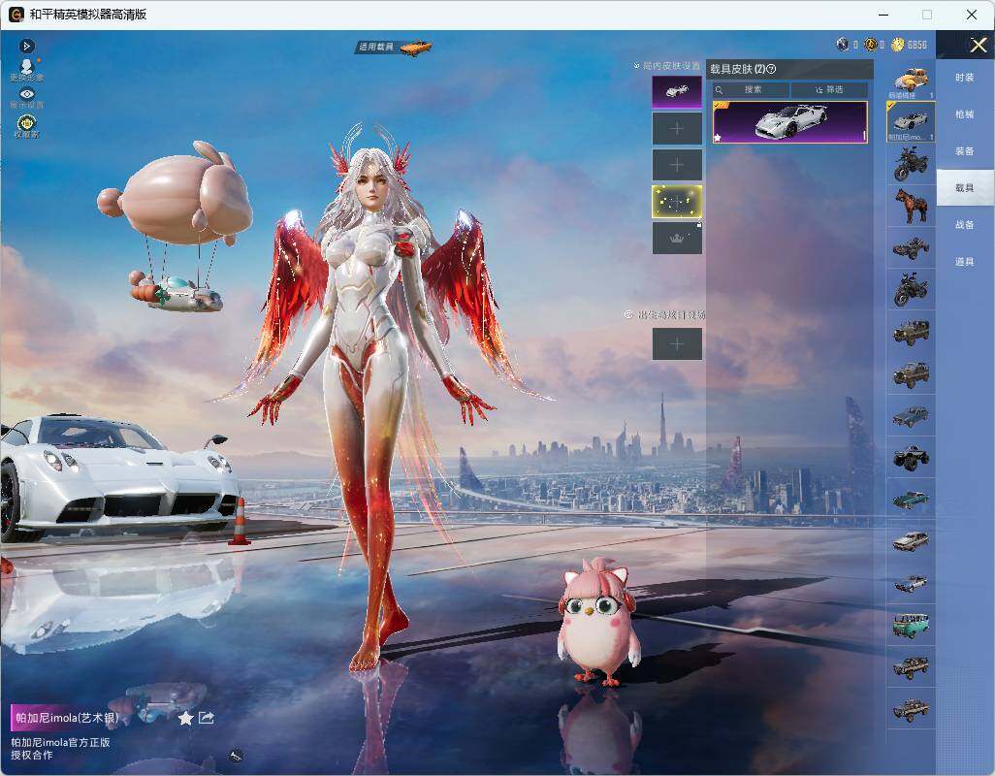Select the horse mount icon
Viewport: 995px width, 776px height.
[912, 206]
